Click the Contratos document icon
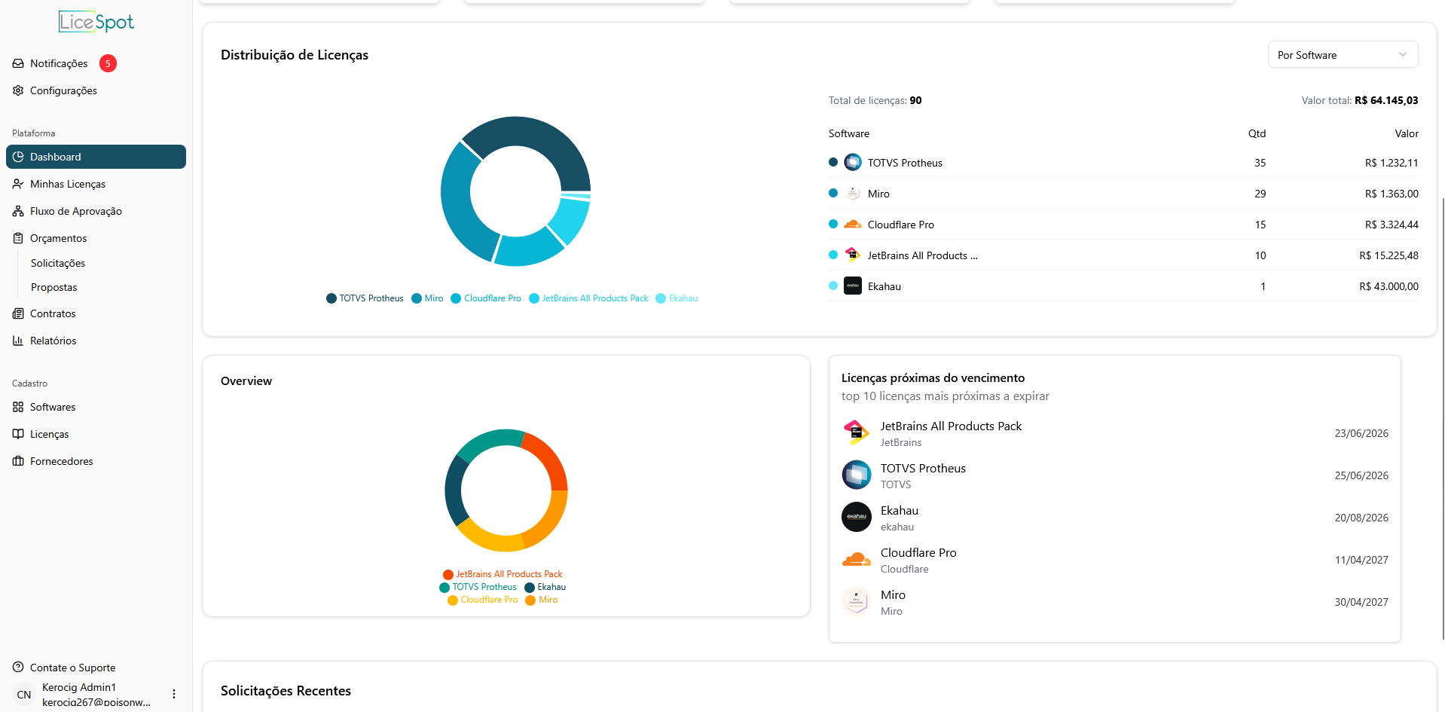1445x712 pixels. tap(18, 313)
